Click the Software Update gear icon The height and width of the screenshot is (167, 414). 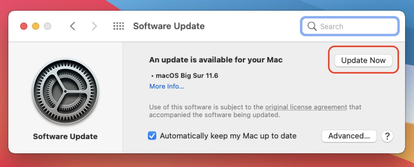65,91
